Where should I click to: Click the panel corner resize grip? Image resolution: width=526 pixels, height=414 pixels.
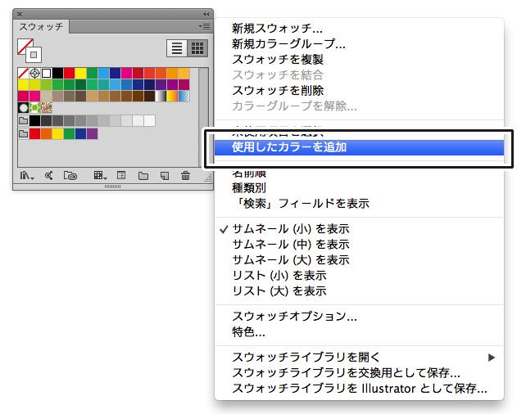(x=208, y=178)
